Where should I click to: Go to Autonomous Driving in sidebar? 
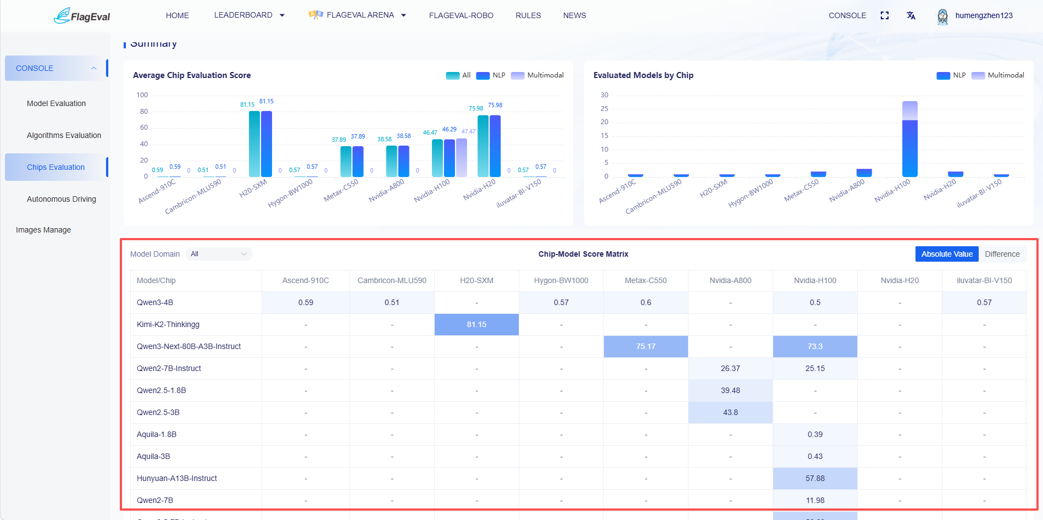tap(62, 199)
